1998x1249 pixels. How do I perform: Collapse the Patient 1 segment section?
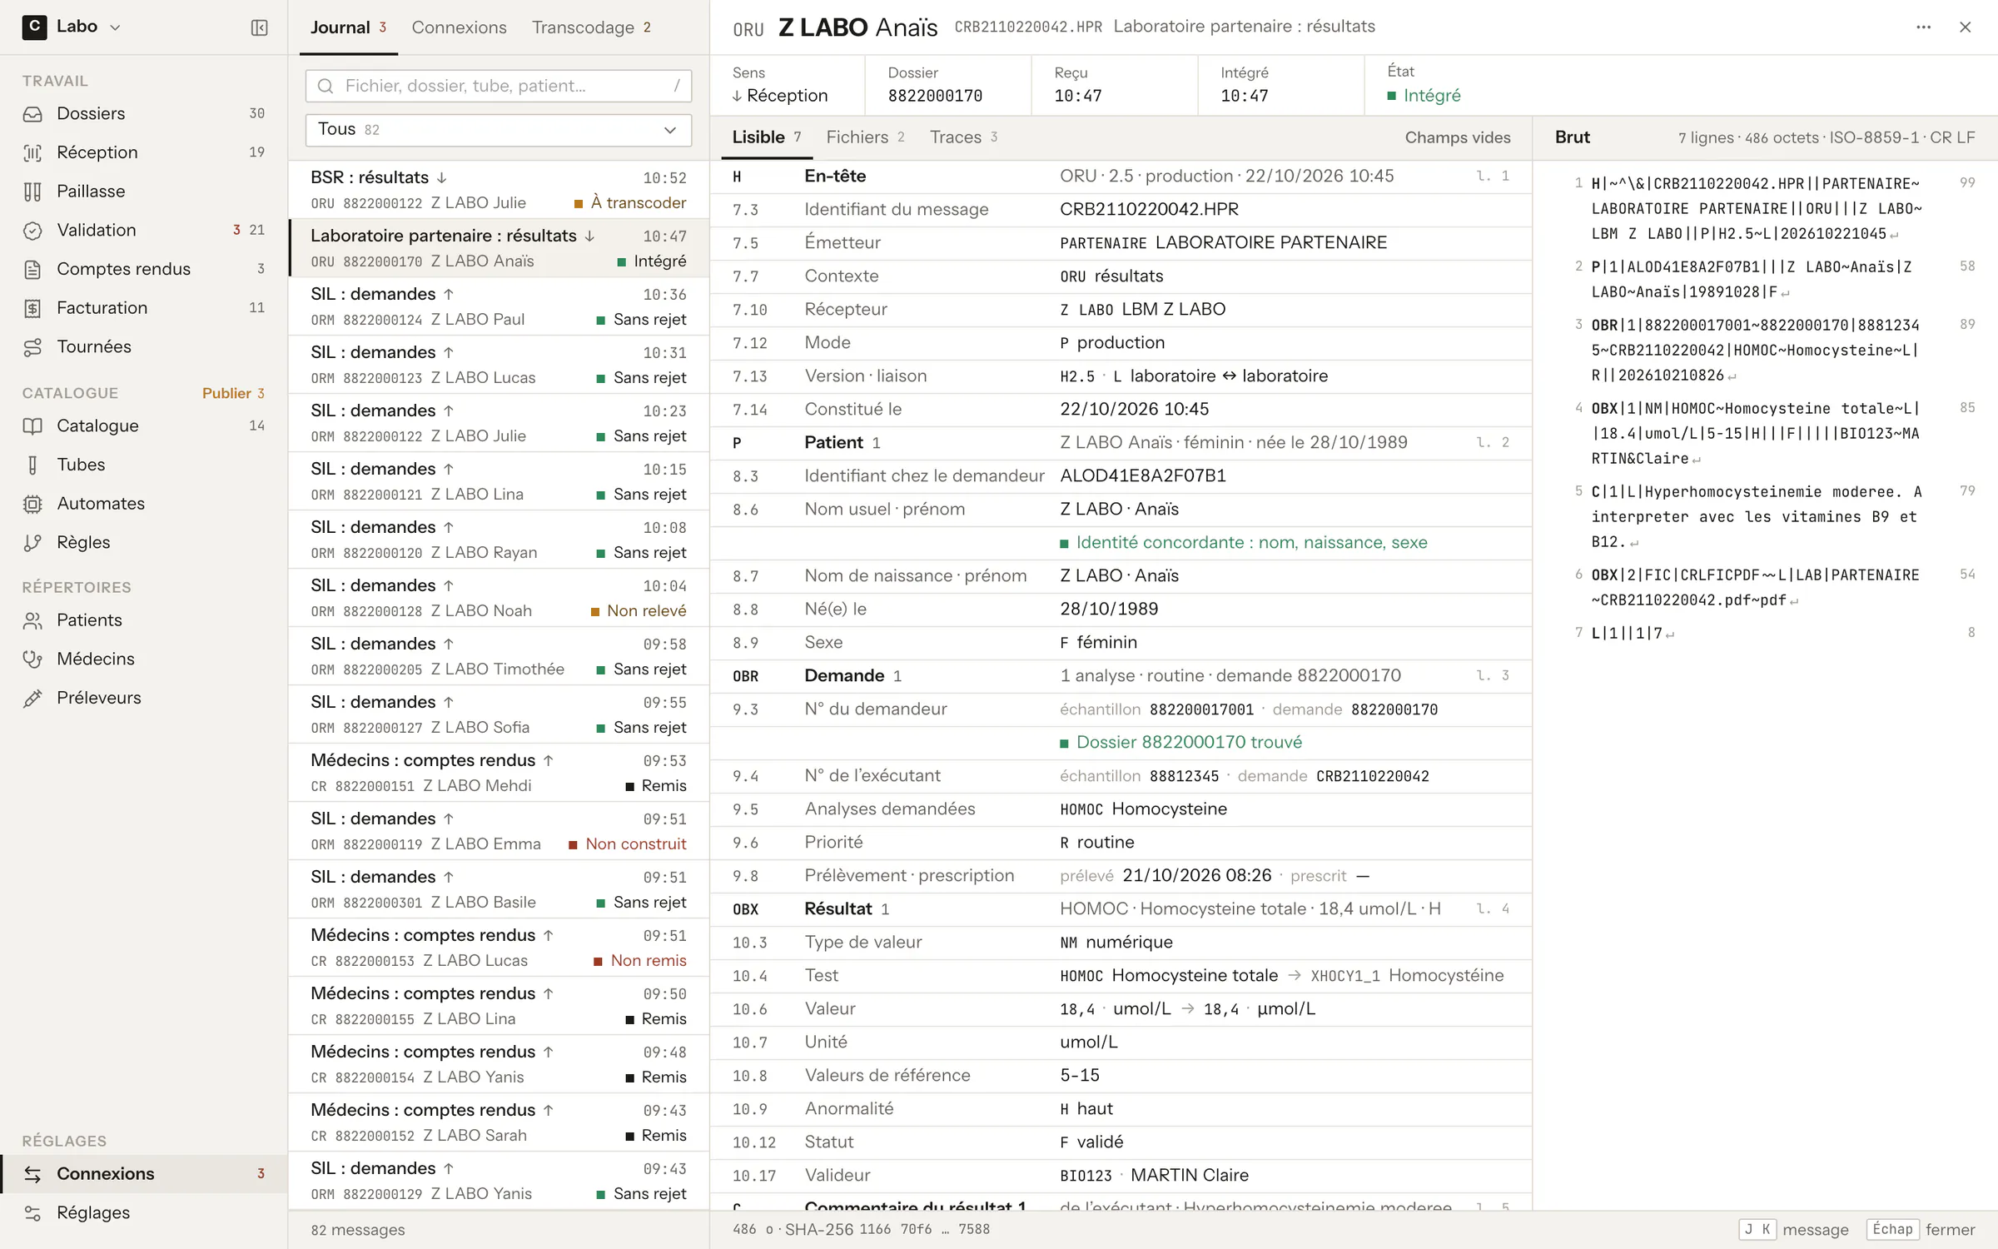1121,443
